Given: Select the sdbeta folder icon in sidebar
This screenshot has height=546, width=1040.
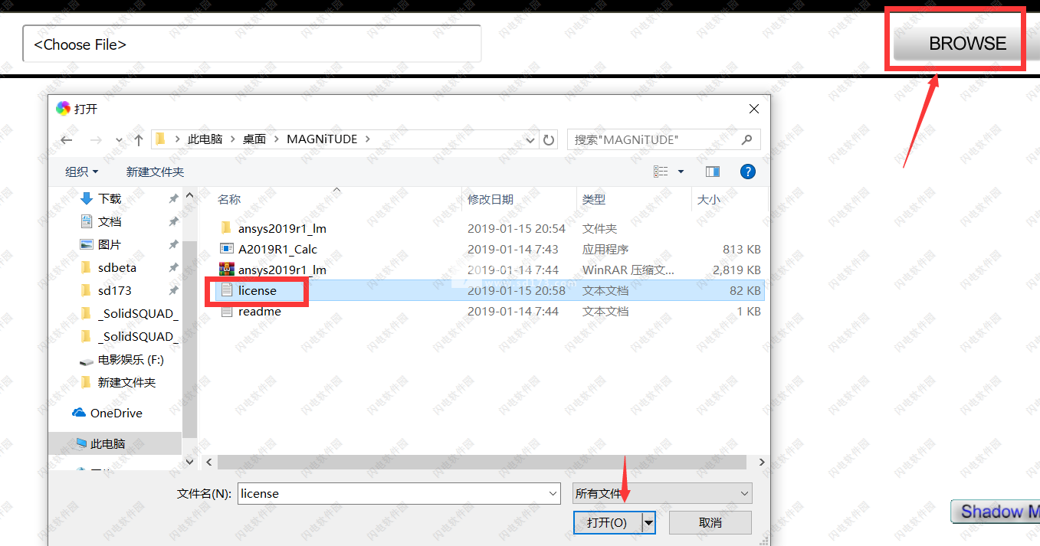Looking at the screenshot, I should click(87, 267).
